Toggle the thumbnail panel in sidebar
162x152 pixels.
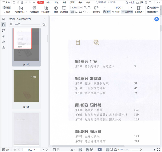(x=4, y=25)
